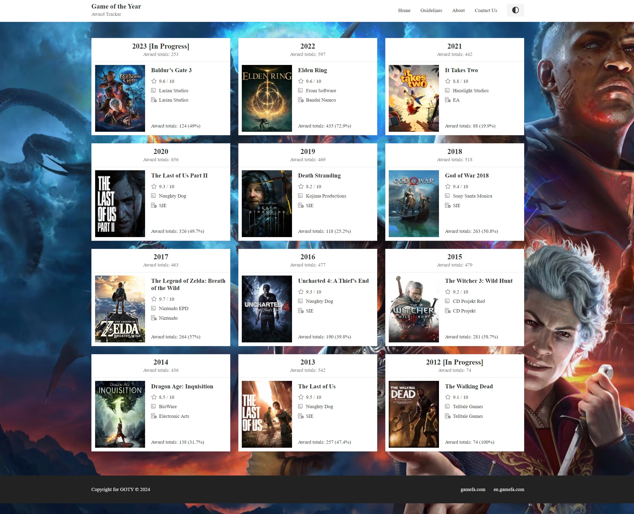This screenshot has height=514, width=634.
Task: Visit the en.gamefa.com footer link
Action: [x=508, y=489]
